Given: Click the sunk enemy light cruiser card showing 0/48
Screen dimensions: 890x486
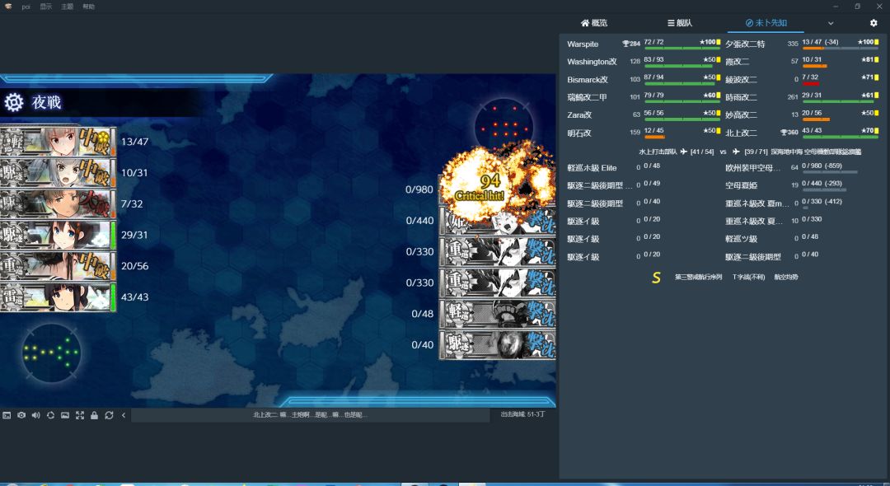Looking at the screenshot, I should point(498,314).
